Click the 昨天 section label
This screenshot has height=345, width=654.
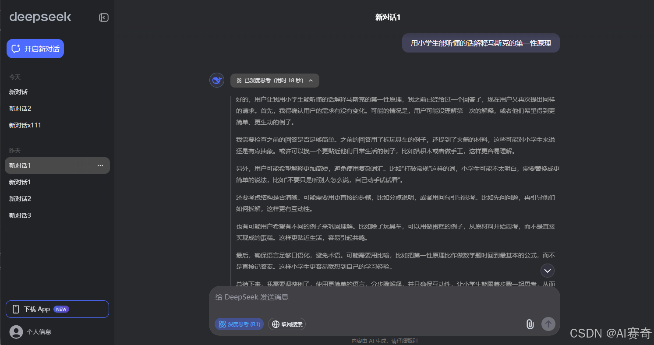click(x=15, y=151)
